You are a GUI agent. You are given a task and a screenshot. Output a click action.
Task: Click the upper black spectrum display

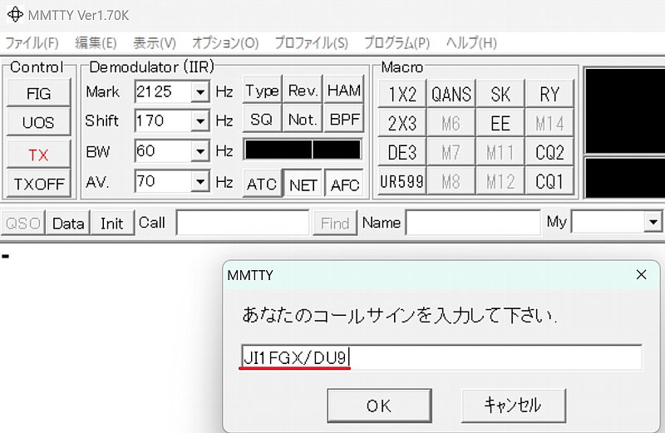tap(625, 110)
